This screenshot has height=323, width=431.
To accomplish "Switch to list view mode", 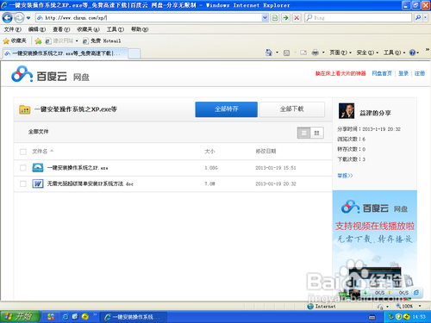I will [303, 133].
